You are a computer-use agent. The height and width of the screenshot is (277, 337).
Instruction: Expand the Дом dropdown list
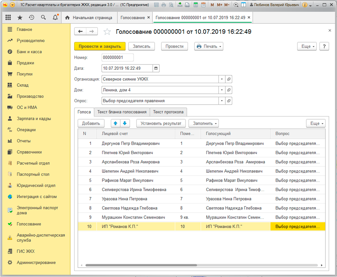222,90
